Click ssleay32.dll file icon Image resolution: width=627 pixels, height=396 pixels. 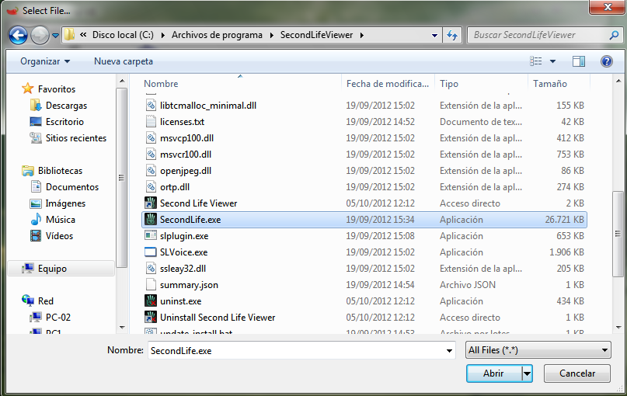[x=151, y=269]
